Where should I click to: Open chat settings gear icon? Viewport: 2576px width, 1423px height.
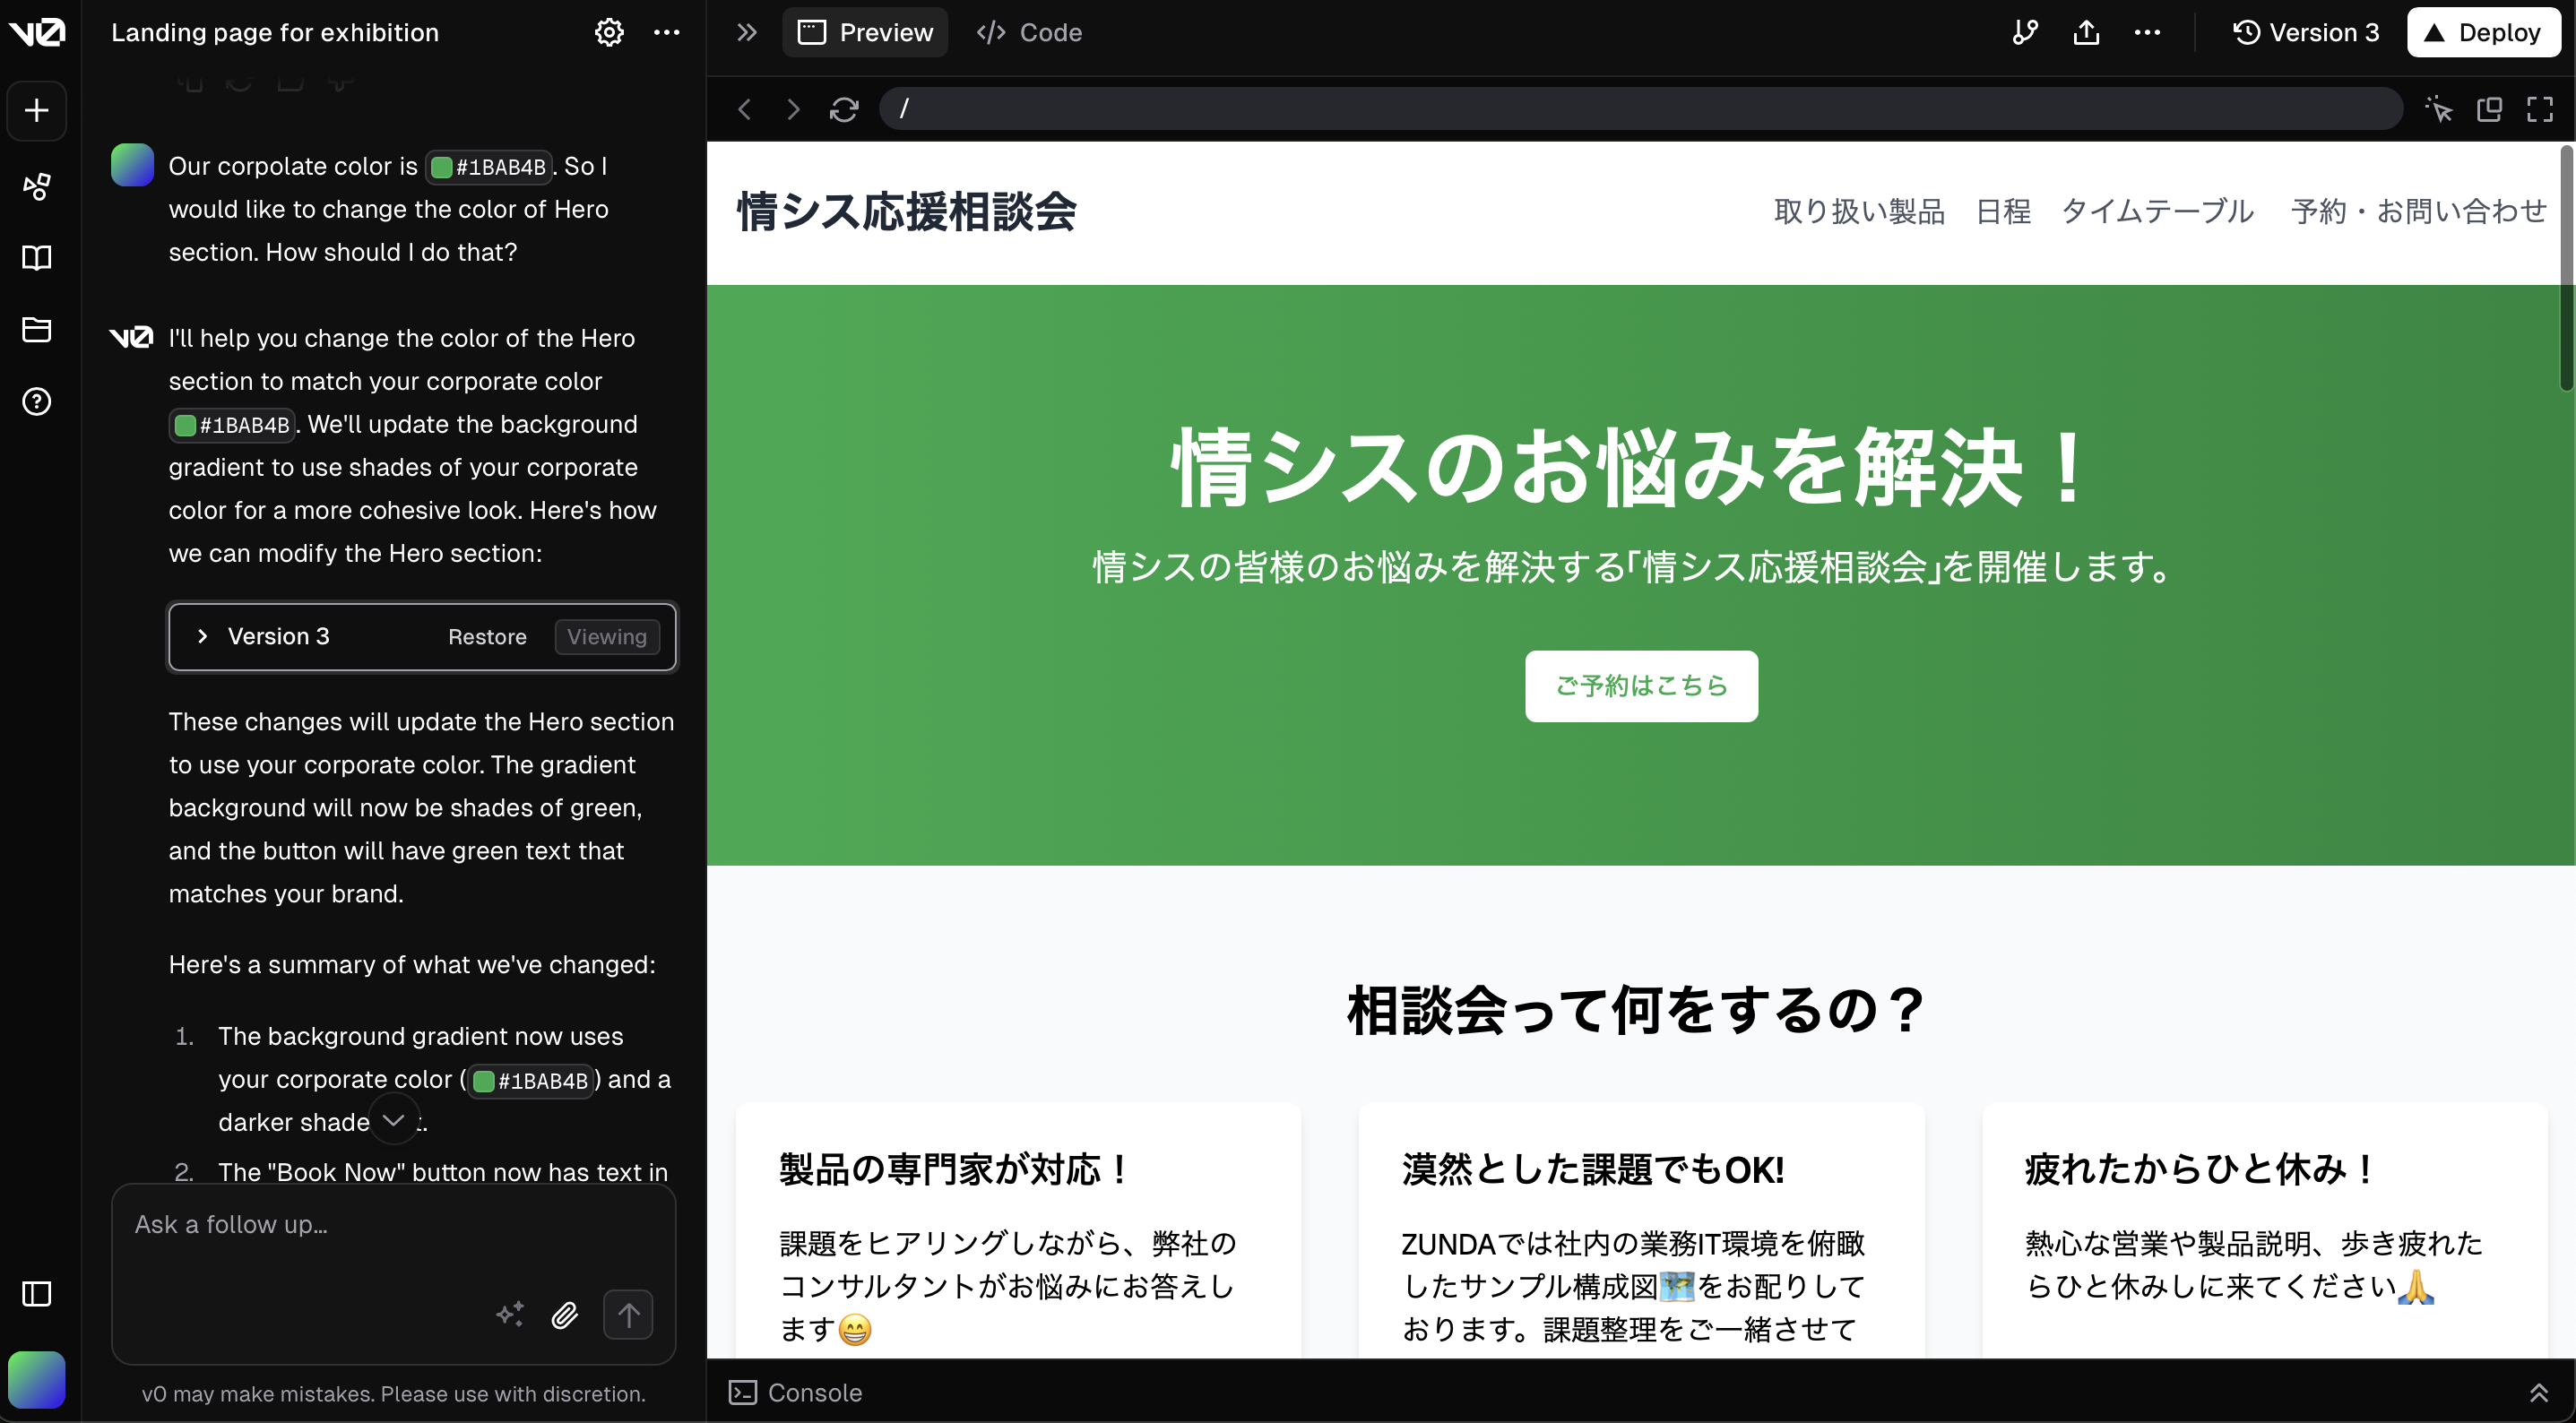click(609, 33)
